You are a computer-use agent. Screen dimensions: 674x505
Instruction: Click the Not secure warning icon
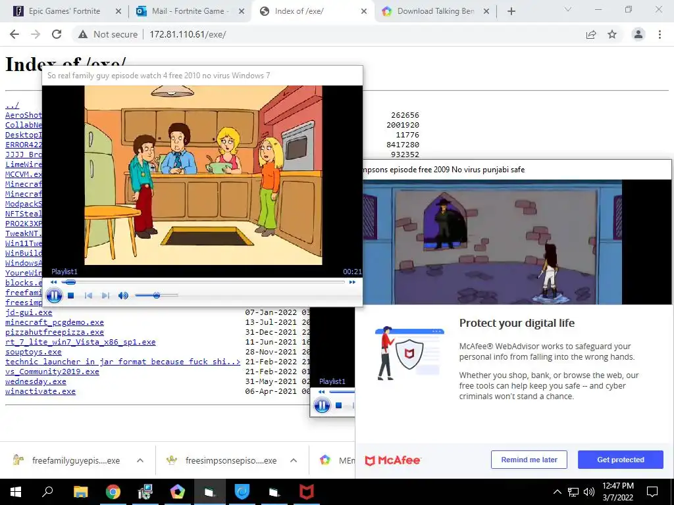click(x=83, y=34)
